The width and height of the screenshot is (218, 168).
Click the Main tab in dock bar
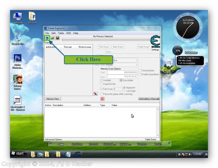click(61, 144)
